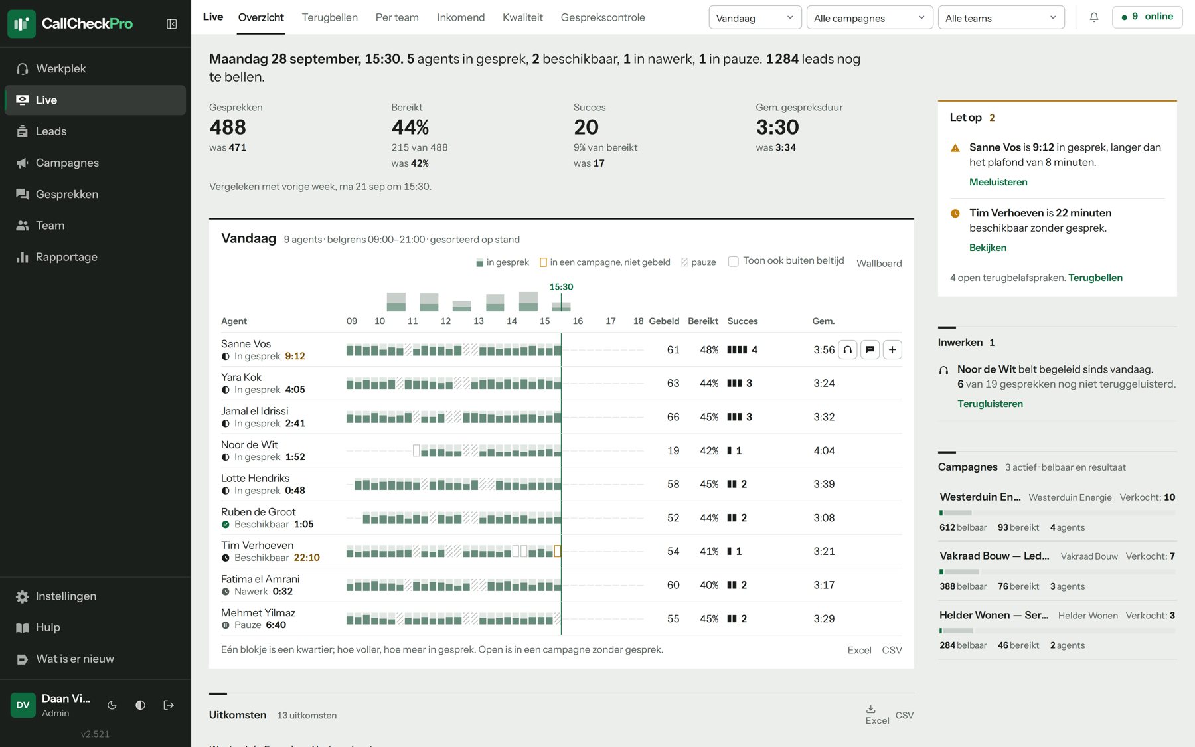Open Rapportage in the sidebar
Viewport: 1195px width, 747px height.
point(95,257)
